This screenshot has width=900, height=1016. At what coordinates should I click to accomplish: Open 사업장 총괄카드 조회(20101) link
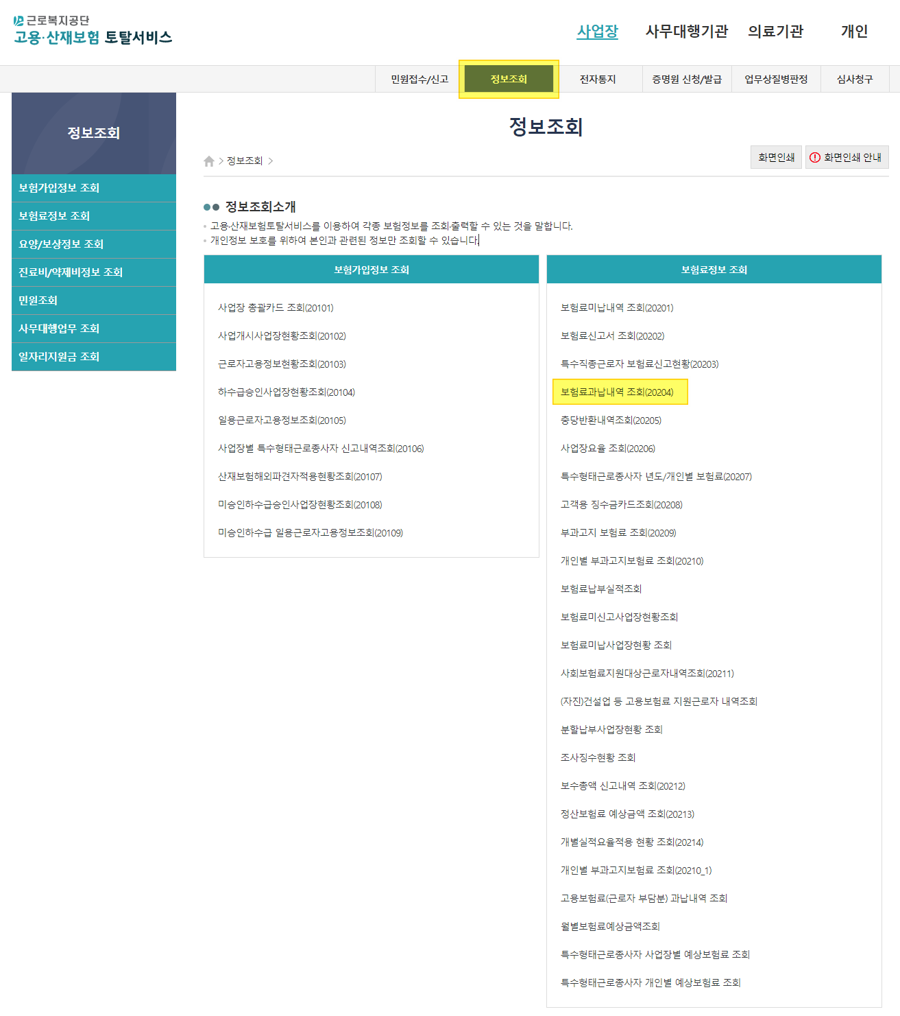(x=276, y=308)
